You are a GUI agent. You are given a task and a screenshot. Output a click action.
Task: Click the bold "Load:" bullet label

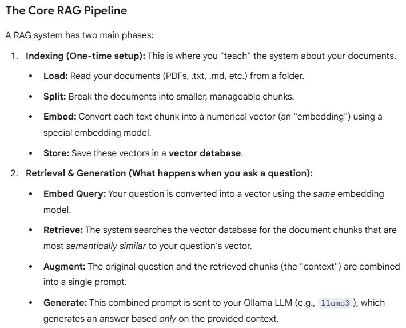coord(55,76)
